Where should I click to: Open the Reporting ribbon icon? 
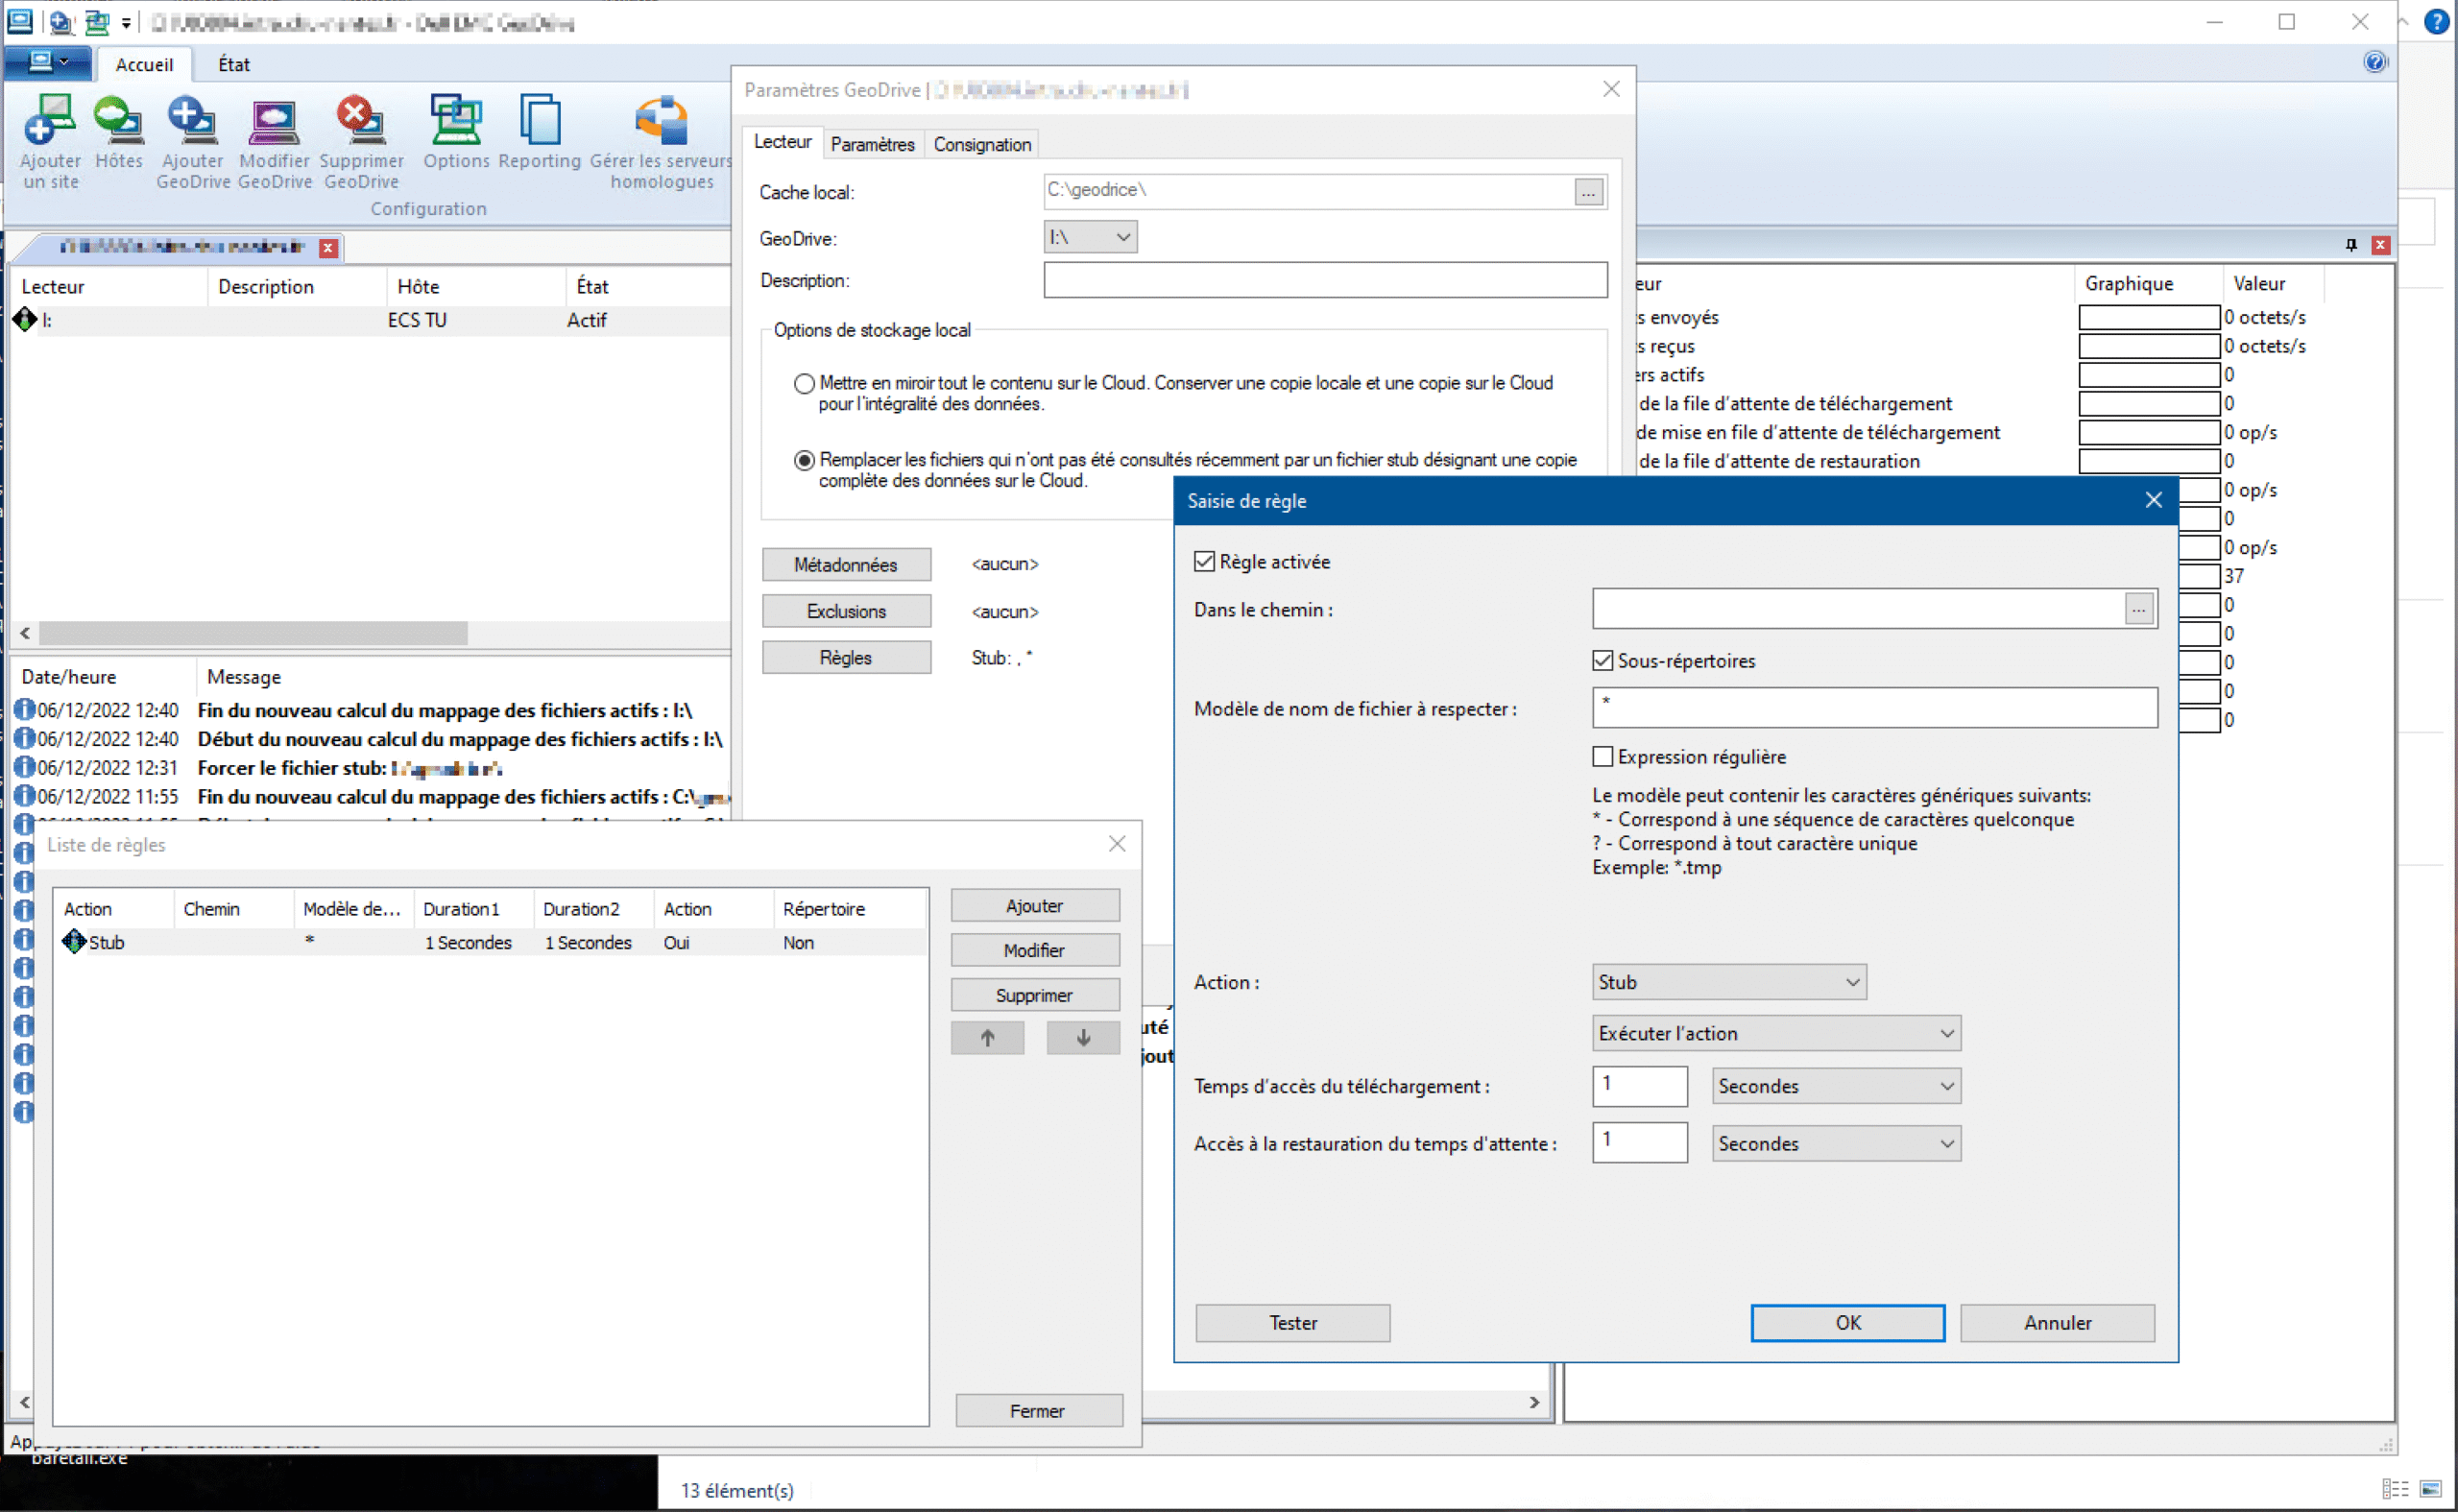tap(539, 122)
